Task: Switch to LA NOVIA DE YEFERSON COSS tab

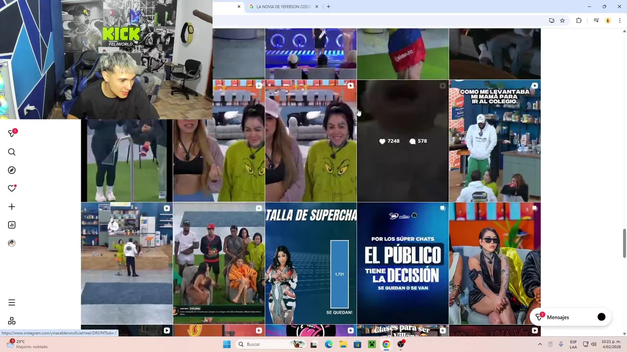Action: (283, 6)
